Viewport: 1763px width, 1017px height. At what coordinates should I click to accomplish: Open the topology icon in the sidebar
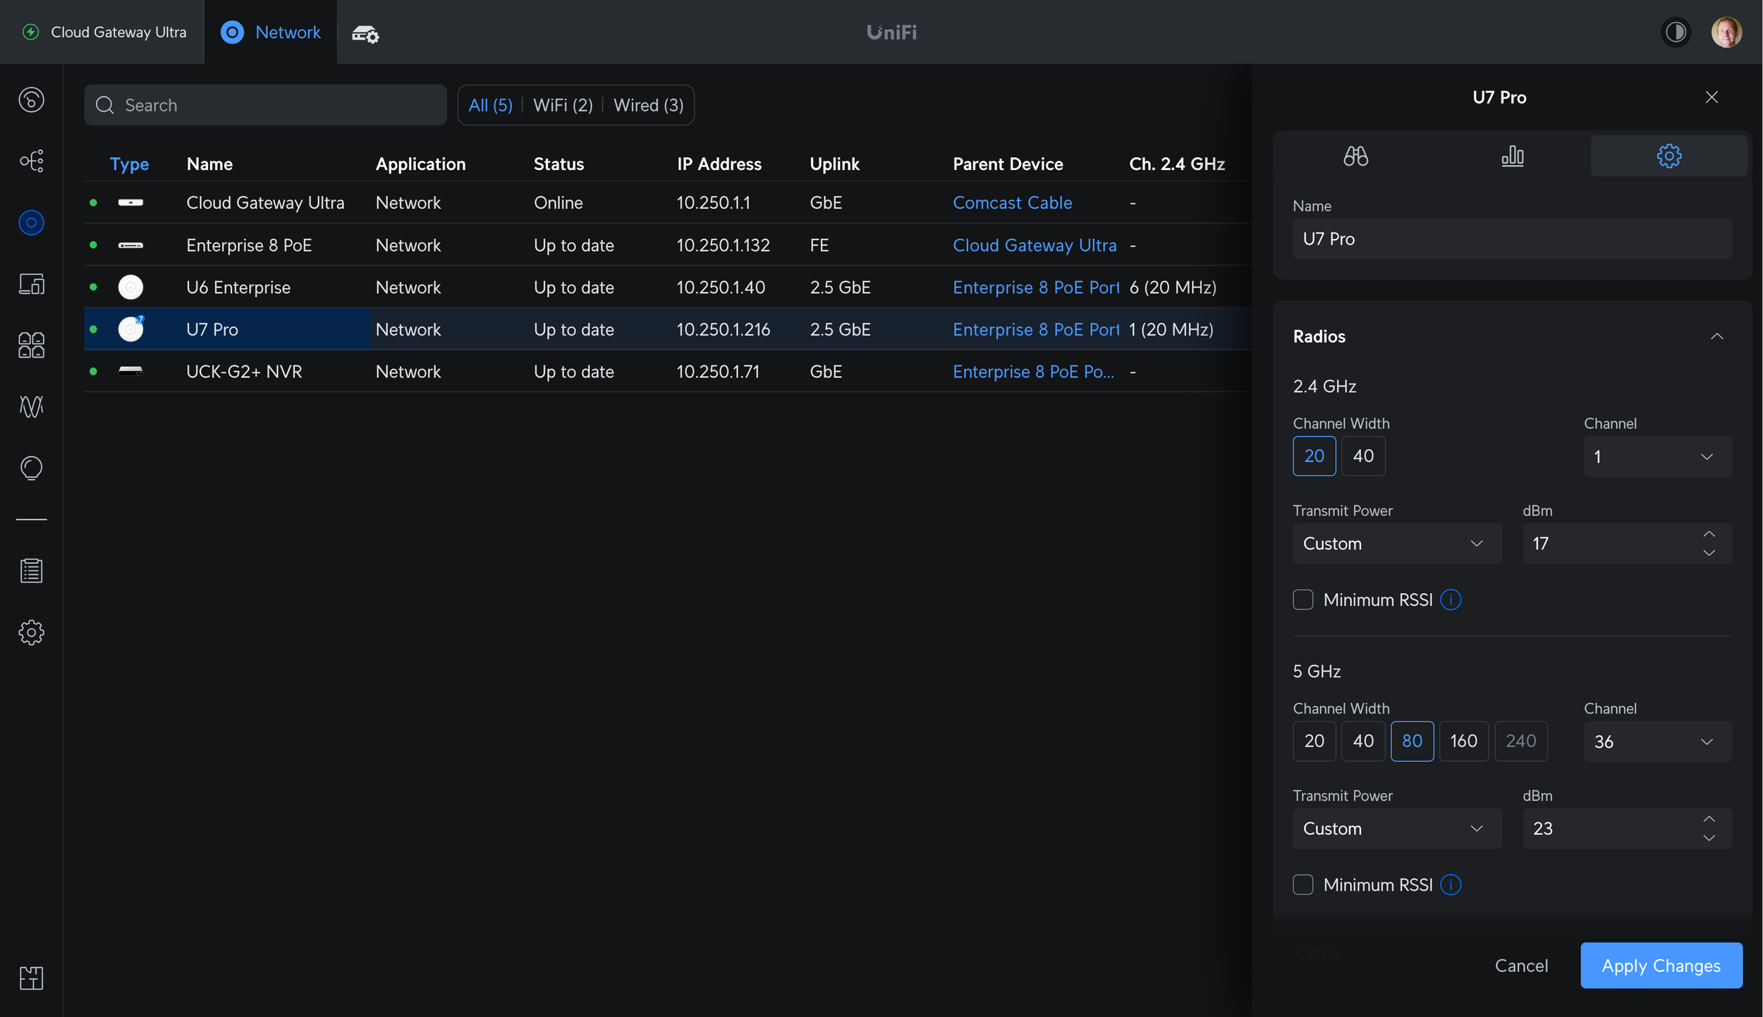point(31,161)
